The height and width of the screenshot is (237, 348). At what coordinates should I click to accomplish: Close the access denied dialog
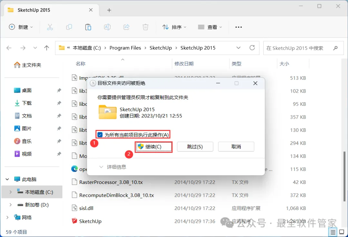[x=255, y=83]
